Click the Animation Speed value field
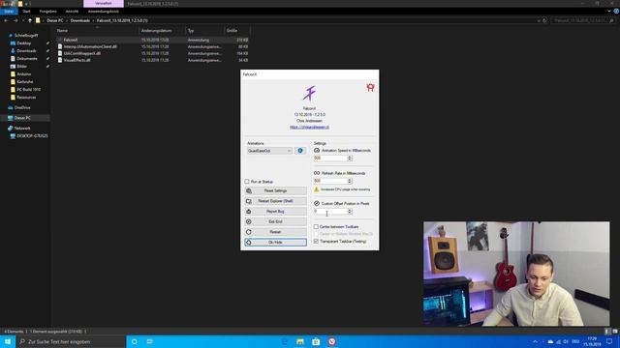 (330, 158)
